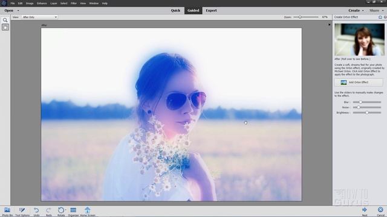Switch to Guided mode tab
The image size is (387, 217).
coord(193,11)
